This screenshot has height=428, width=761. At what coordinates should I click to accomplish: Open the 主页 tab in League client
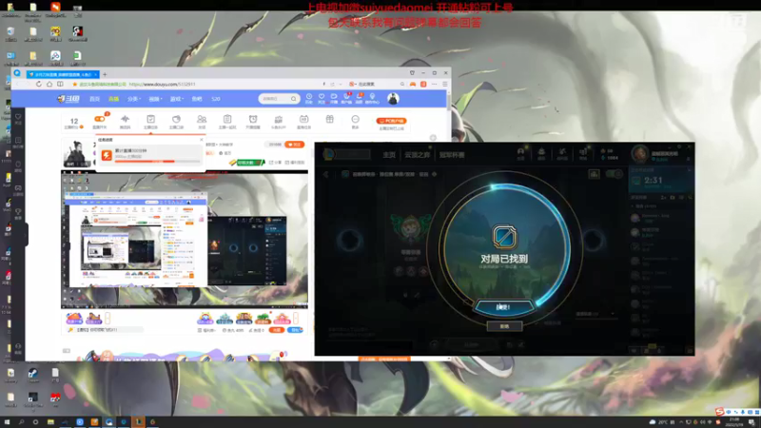coord(389,155)
